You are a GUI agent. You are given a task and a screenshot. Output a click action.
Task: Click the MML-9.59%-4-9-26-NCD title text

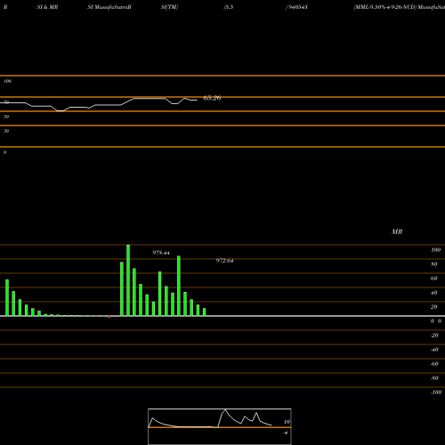[385, 7]
